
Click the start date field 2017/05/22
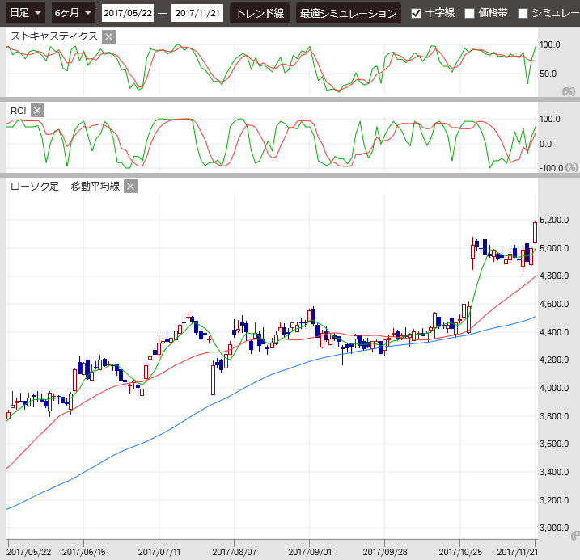(x=128, y=13)
